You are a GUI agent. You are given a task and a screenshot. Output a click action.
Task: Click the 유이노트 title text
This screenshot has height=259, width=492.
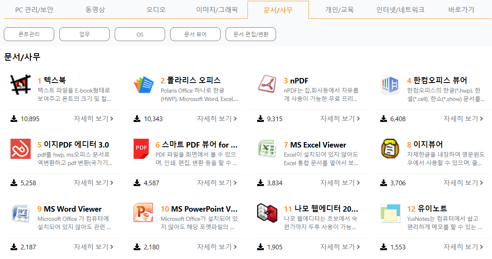pos(431,209)
